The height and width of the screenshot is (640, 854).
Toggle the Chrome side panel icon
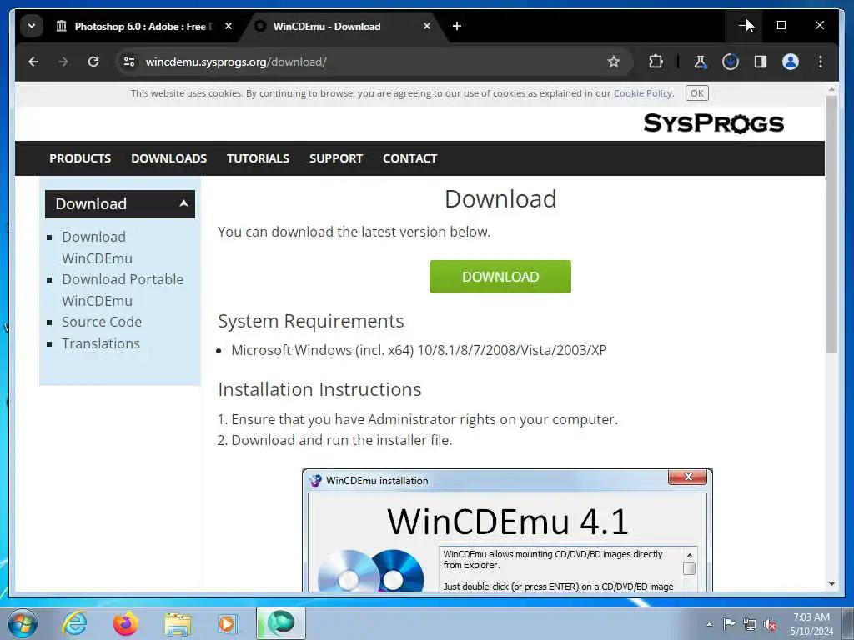761,62
